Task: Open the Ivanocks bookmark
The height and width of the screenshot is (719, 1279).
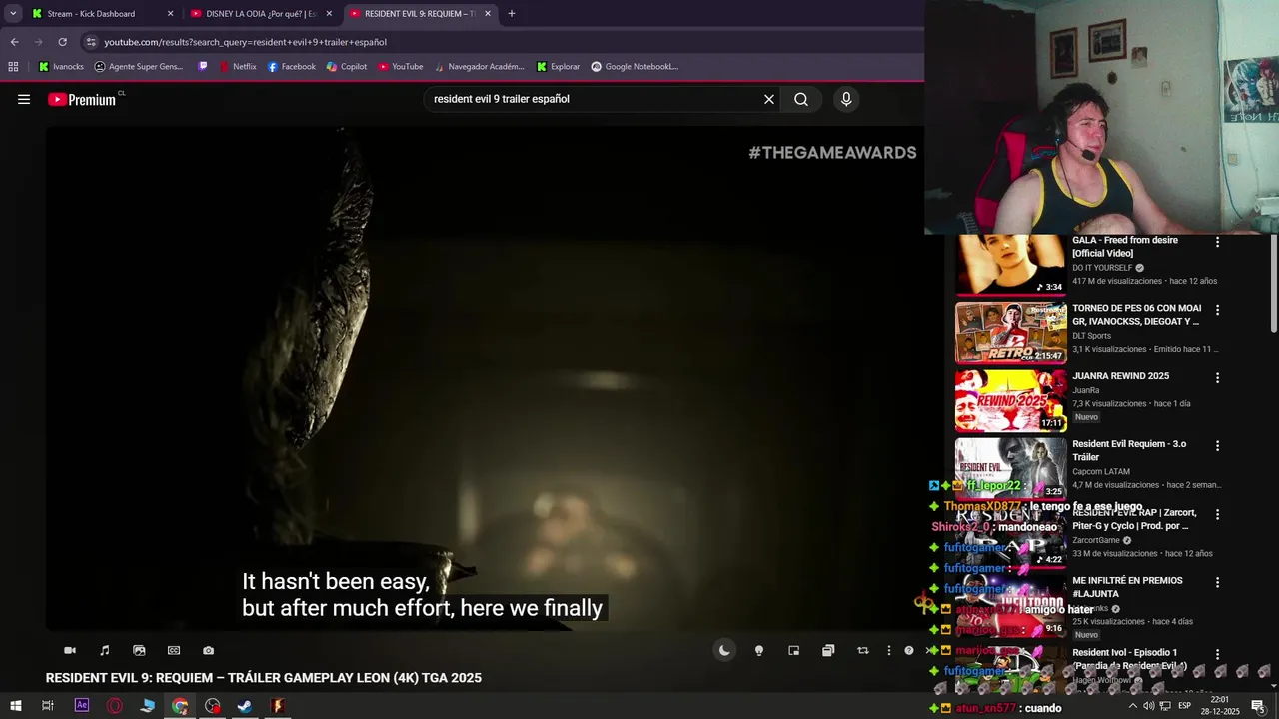Action: tap(61, 67)
